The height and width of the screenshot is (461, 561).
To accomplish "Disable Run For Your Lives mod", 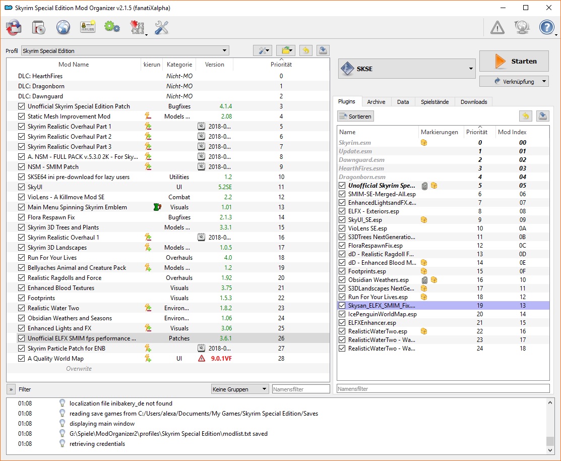I will [22, 258].
